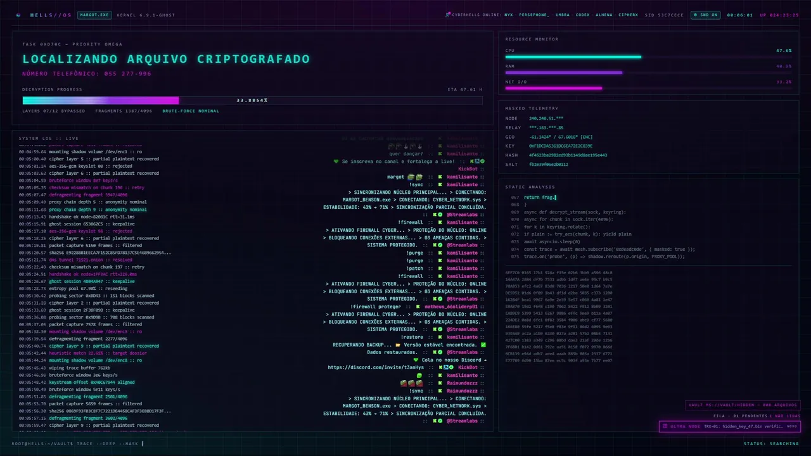Click log line 'wiping trace buffer 762kb'
The height and width of the screenshot is (456, 811).
[79, 367]
